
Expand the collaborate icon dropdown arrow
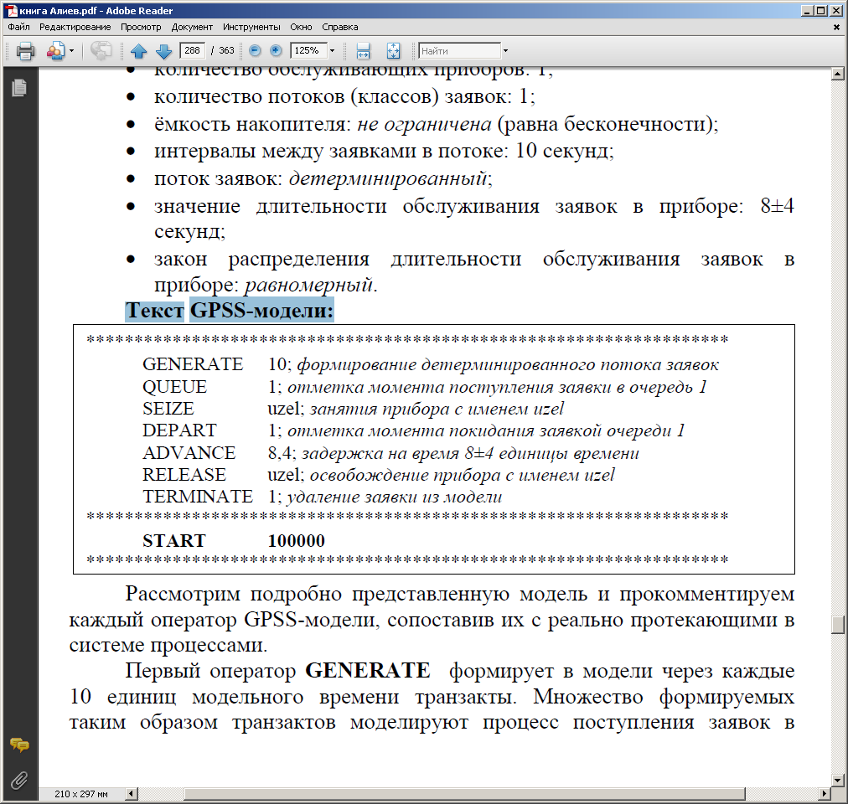click(x=71, y=51)
